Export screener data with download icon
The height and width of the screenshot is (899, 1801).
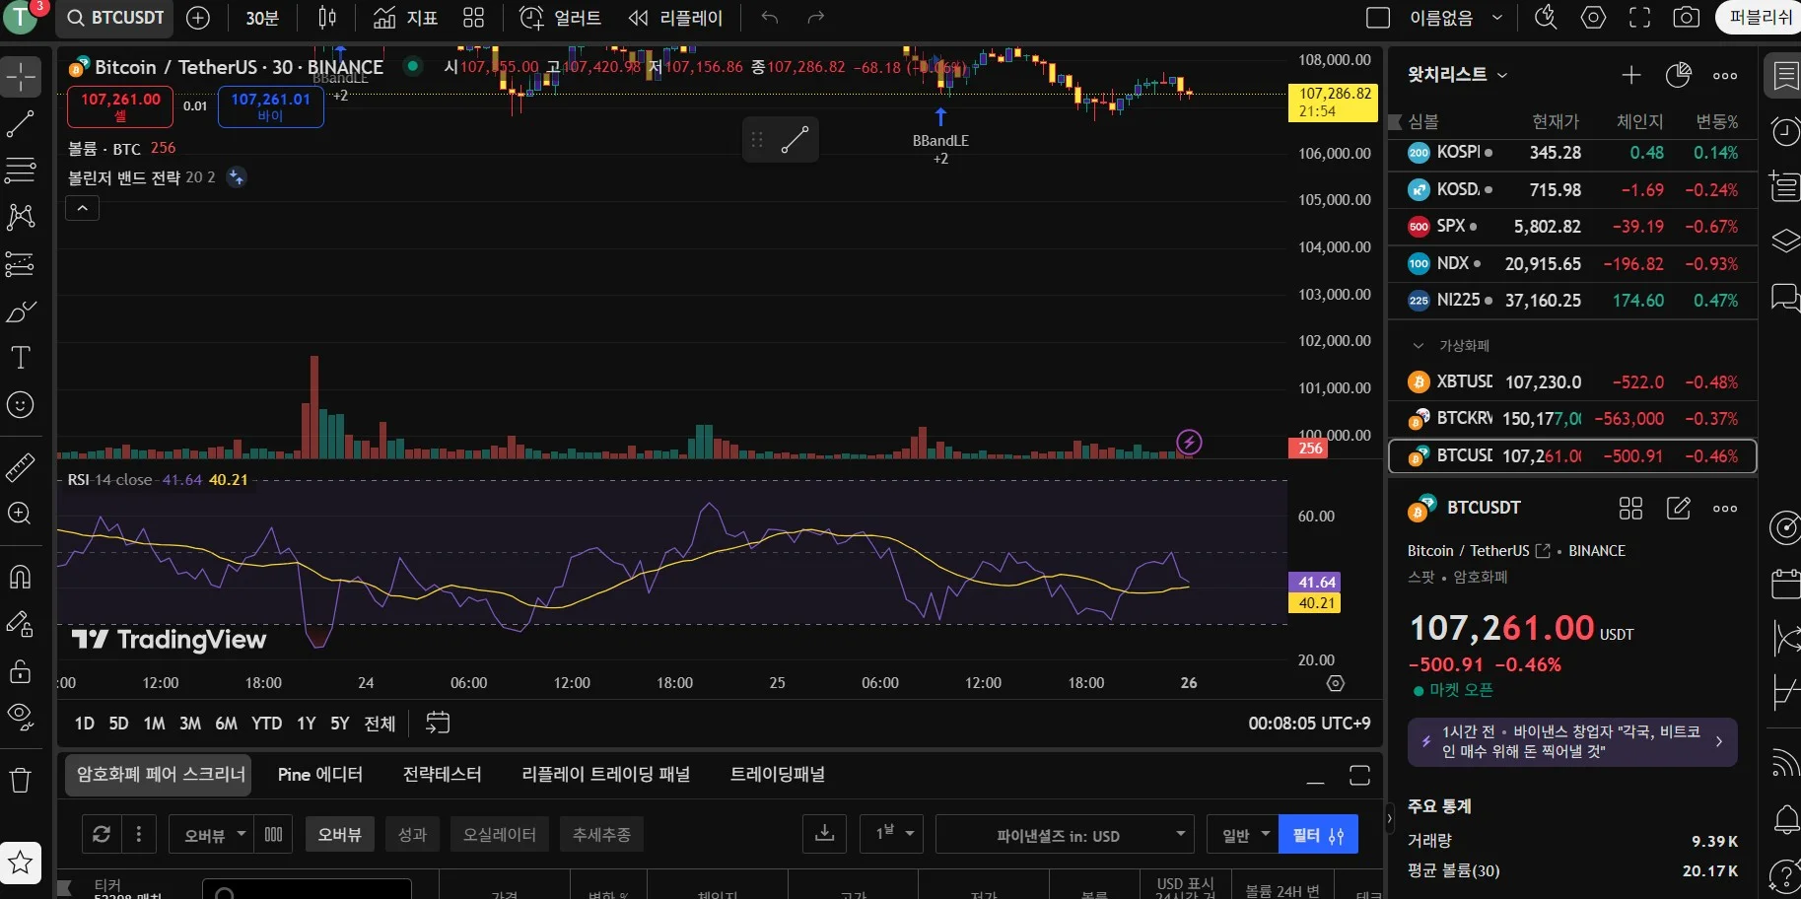(x=825, y=835)
